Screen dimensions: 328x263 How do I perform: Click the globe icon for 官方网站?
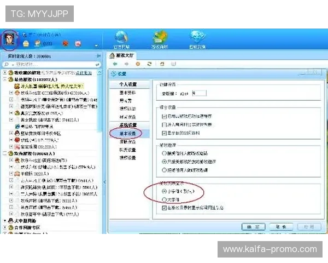click(121, 38)
